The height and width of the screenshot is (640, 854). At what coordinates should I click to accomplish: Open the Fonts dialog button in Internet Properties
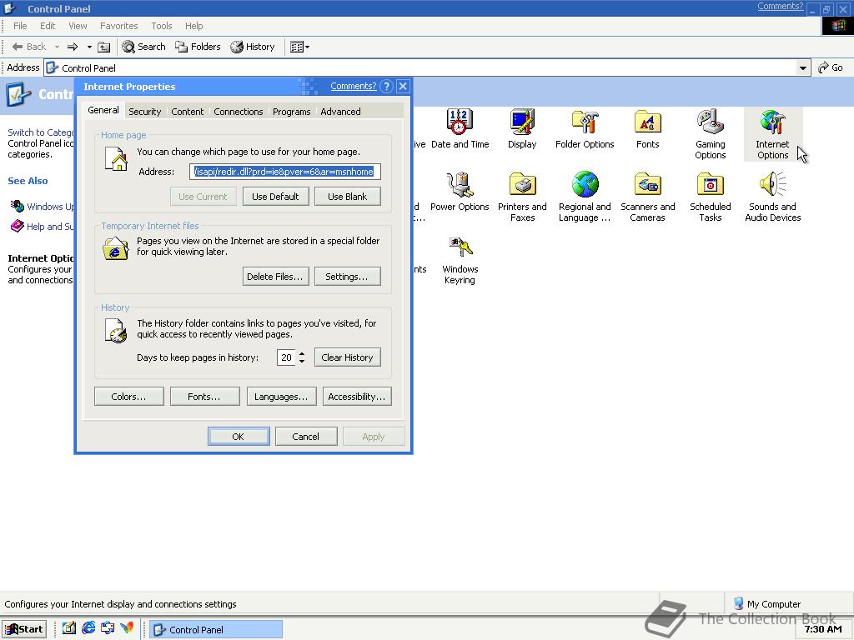(x=205, y=397)
